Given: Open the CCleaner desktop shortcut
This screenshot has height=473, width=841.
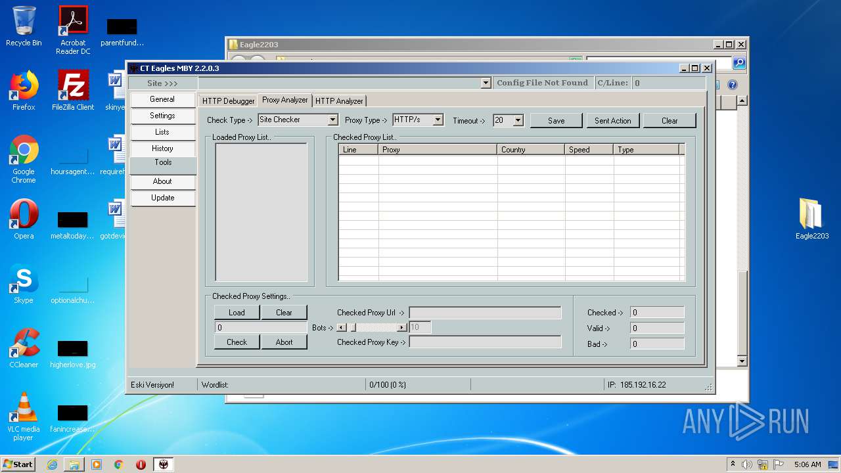Looking at the screenshot, I should click(x=24, y=348).
